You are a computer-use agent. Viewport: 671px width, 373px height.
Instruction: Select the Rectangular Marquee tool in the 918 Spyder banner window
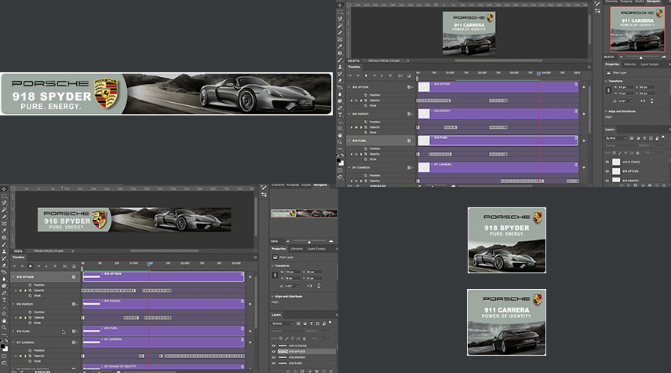(x=4, y=196)
